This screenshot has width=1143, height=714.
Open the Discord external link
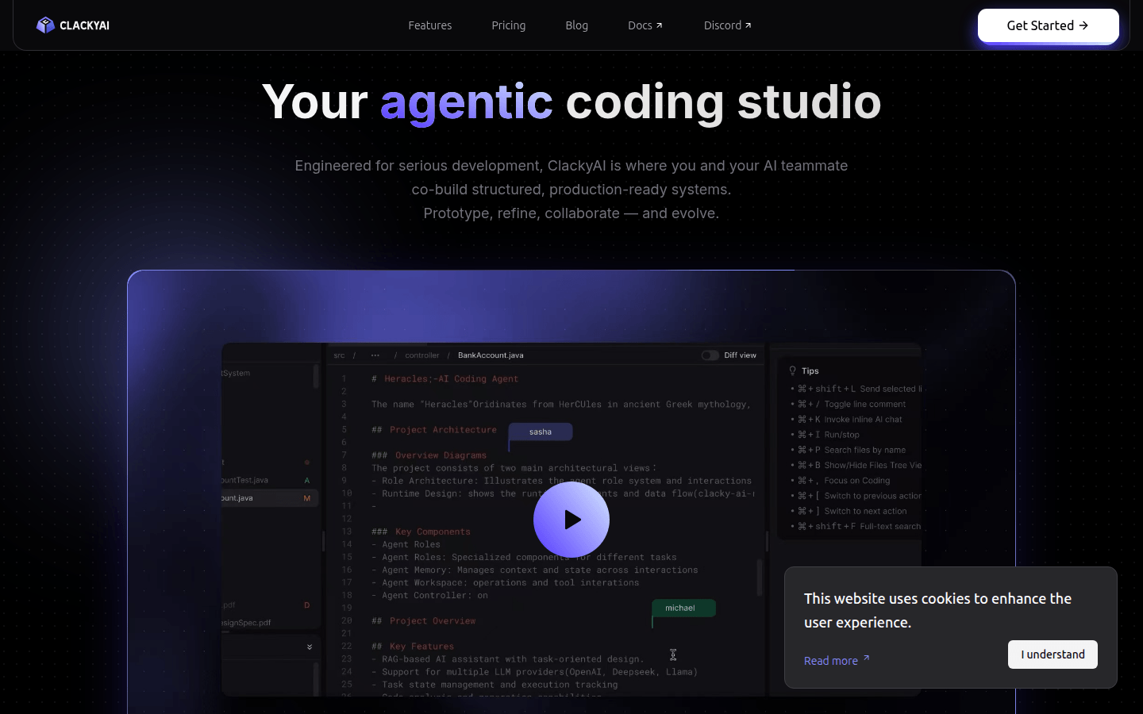point(728,25)
